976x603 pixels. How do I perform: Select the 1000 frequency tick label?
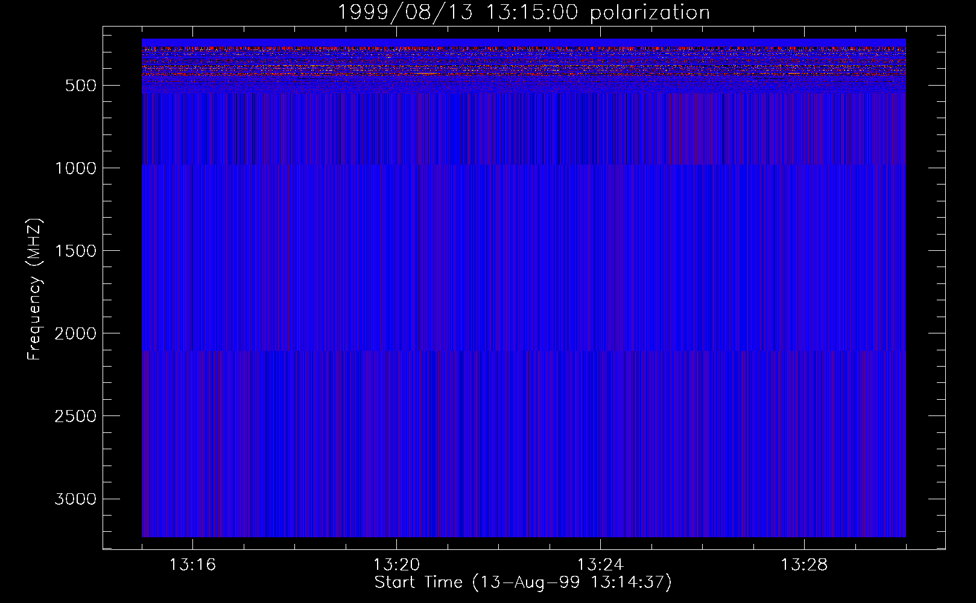[x=75, y=168]
